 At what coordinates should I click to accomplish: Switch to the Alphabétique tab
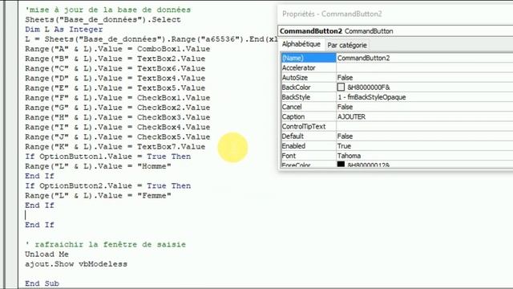tap(301, 44)
